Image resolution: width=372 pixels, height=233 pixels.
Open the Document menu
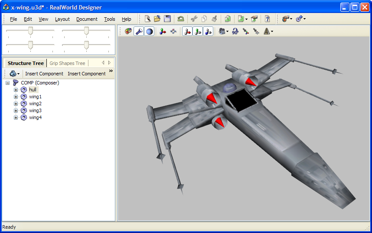coord(87,19)
